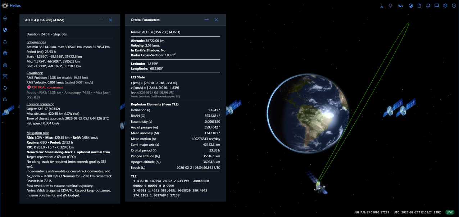Open the bottom alert triangle sidebar tool

click(x=5, y=99)
